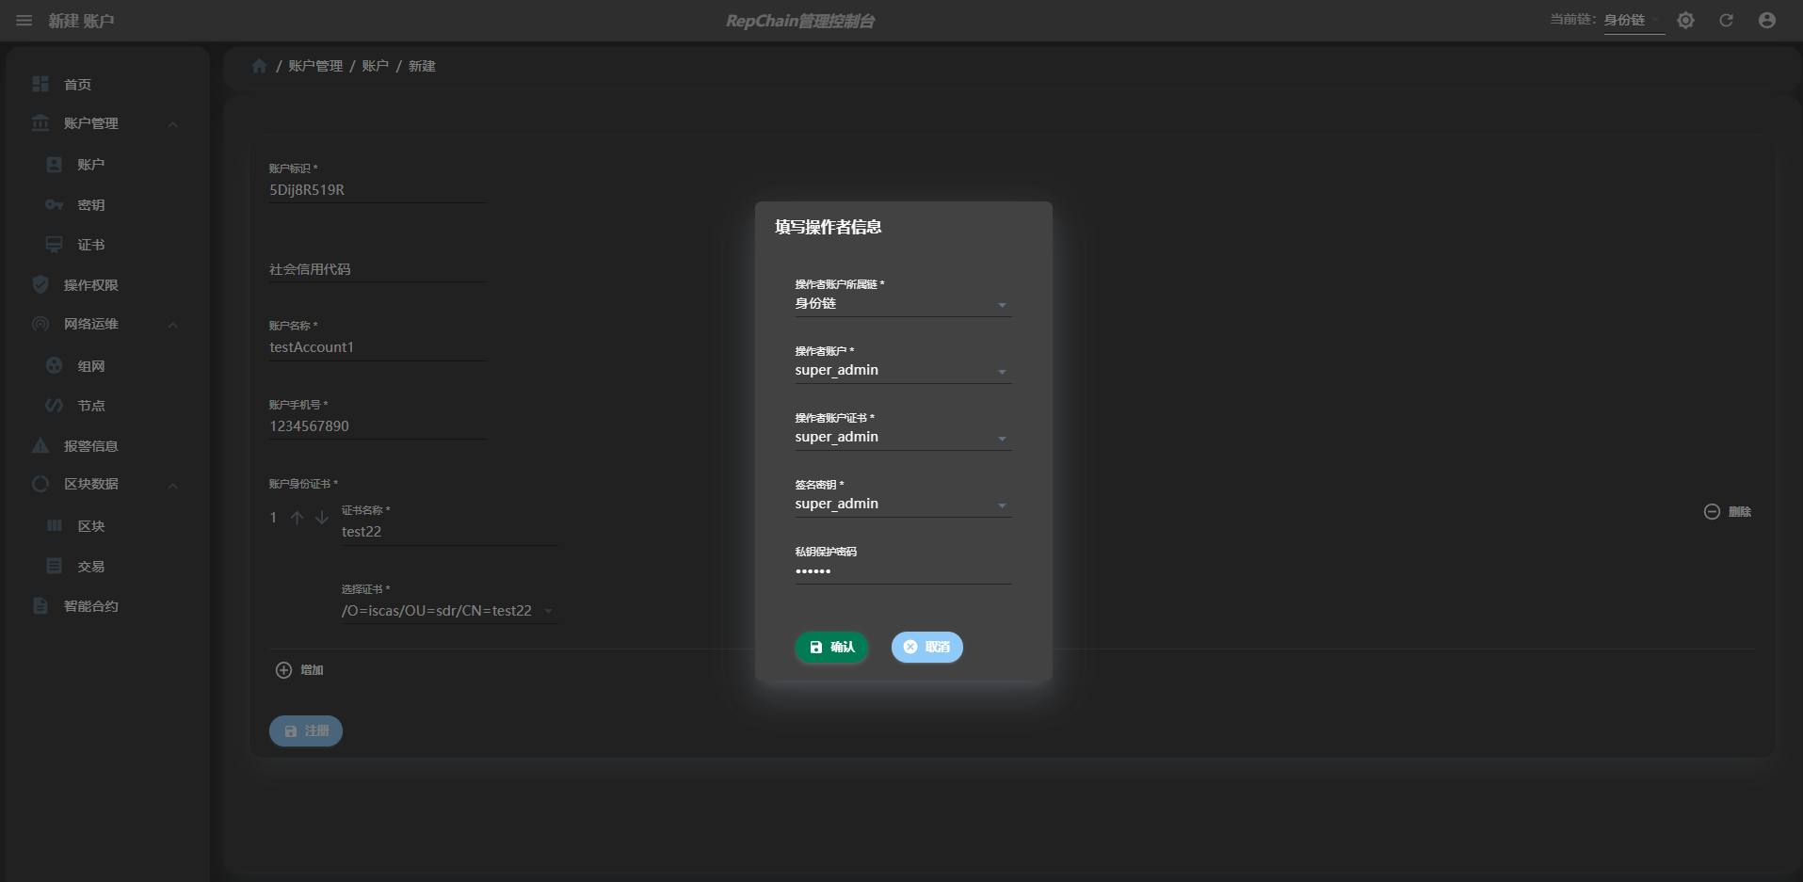Viewport: 1803px width, 882px height.
Task: Click the 组网 network icon
Action: click(54, 365)
